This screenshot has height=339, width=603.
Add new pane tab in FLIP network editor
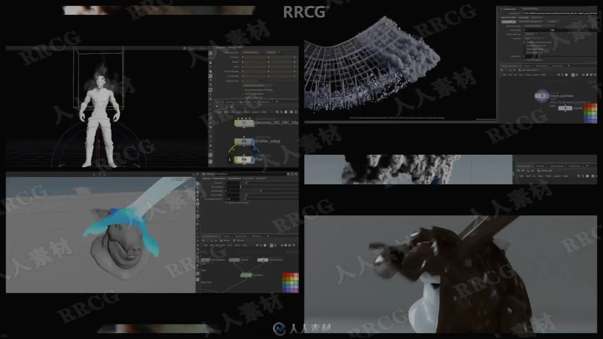268,236
